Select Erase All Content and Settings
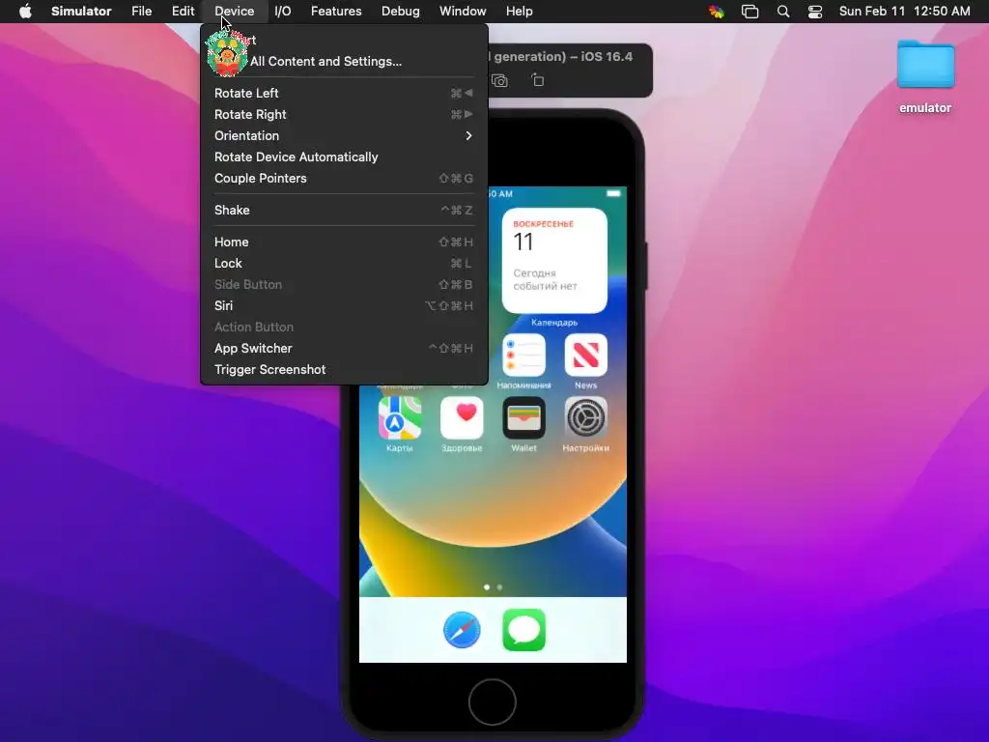The height and width of the screenshot is (742, 989). point(345,61)
